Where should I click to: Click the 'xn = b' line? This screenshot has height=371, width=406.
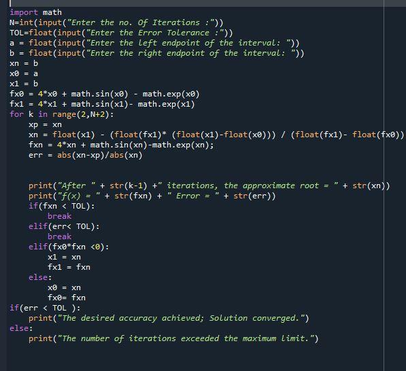[24, 63]
